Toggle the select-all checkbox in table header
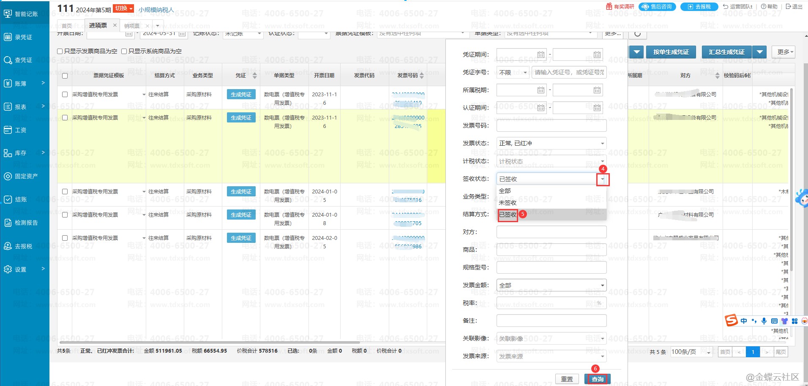808x386 pixels. (x=65, y=76)
